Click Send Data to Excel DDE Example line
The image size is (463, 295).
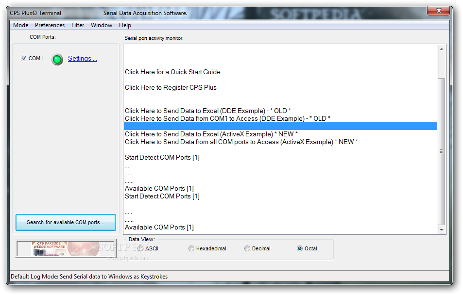(208, 111)
